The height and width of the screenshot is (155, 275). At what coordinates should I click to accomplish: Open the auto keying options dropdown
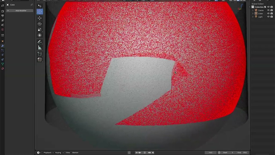[132, 153]
